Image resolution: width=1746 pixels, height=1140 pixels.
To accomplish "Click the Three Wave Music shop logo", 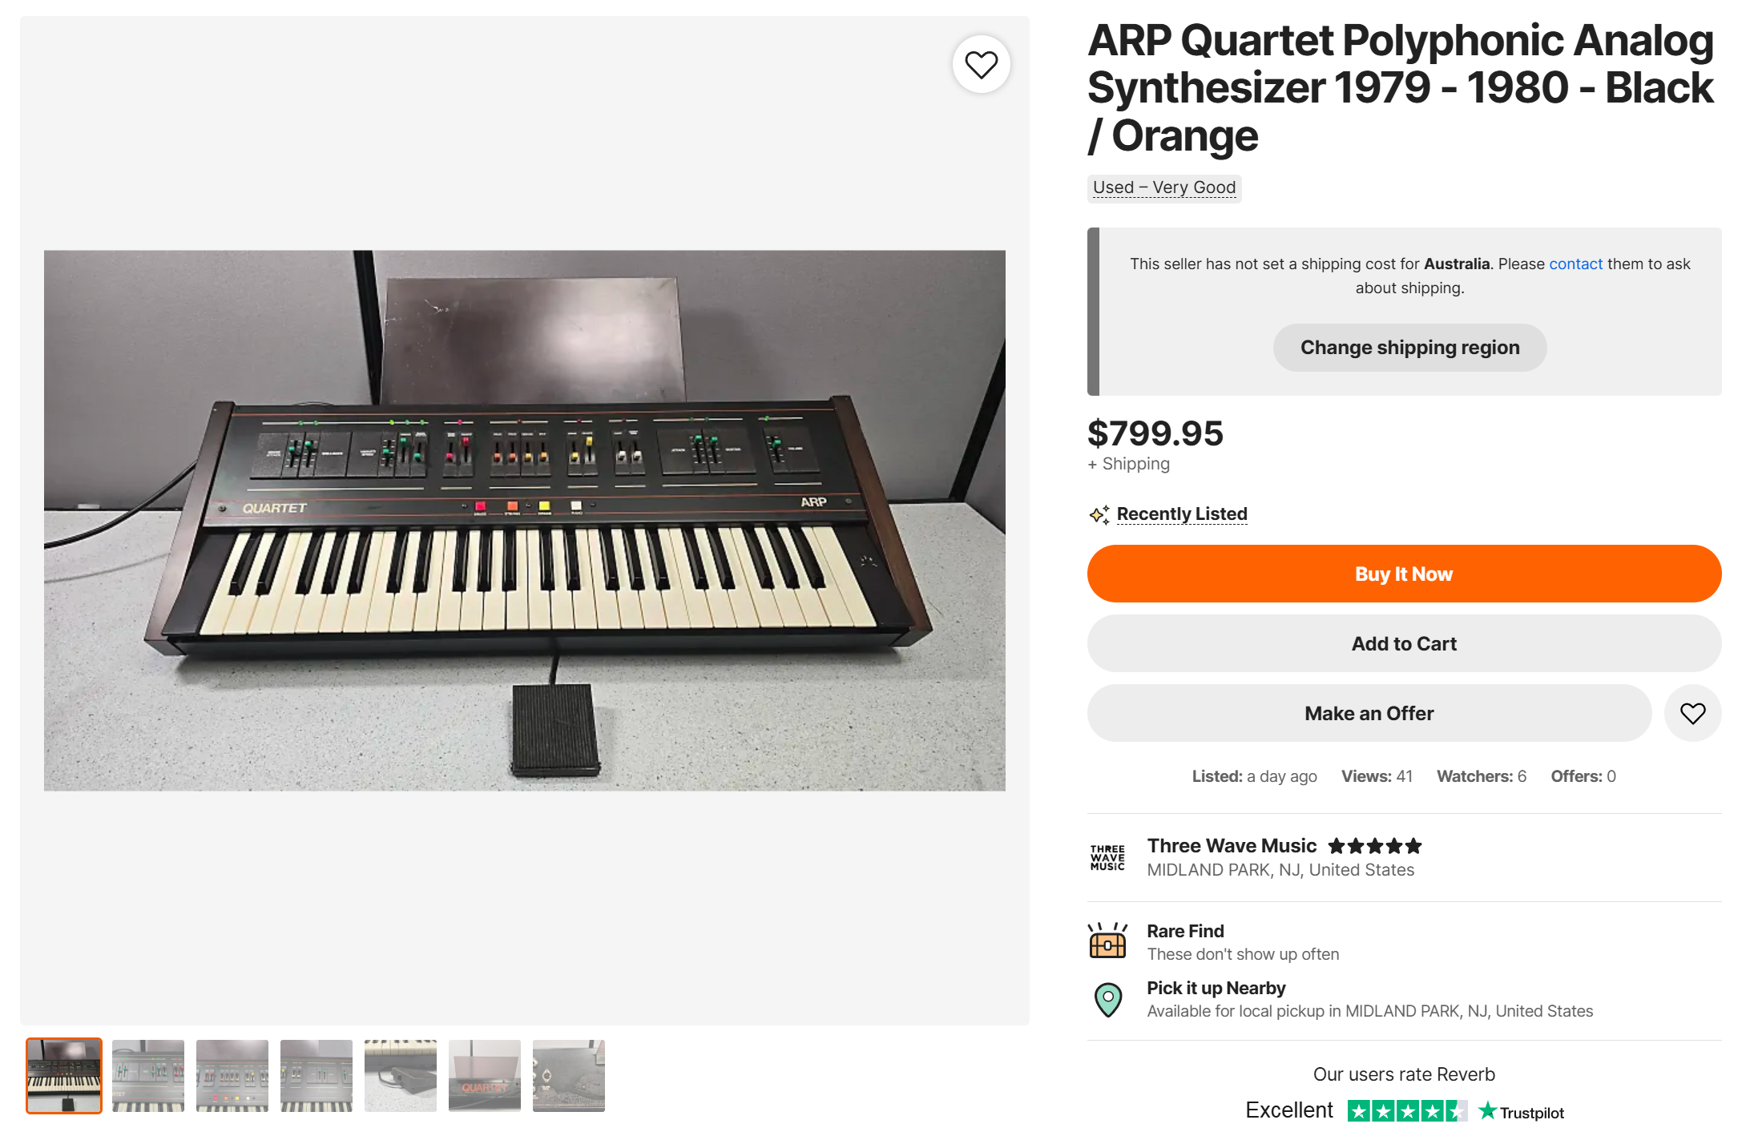I will [1107, 857].
